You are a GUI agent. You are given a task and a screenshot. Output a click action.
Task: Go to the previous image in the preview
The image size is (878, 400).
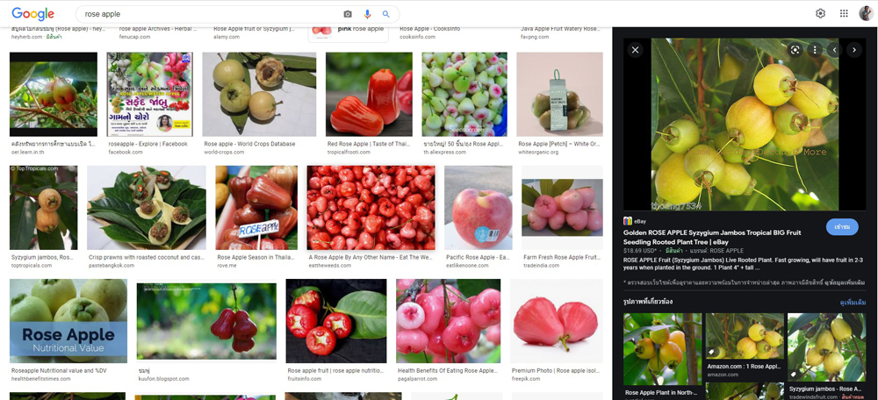pos(834,50)
